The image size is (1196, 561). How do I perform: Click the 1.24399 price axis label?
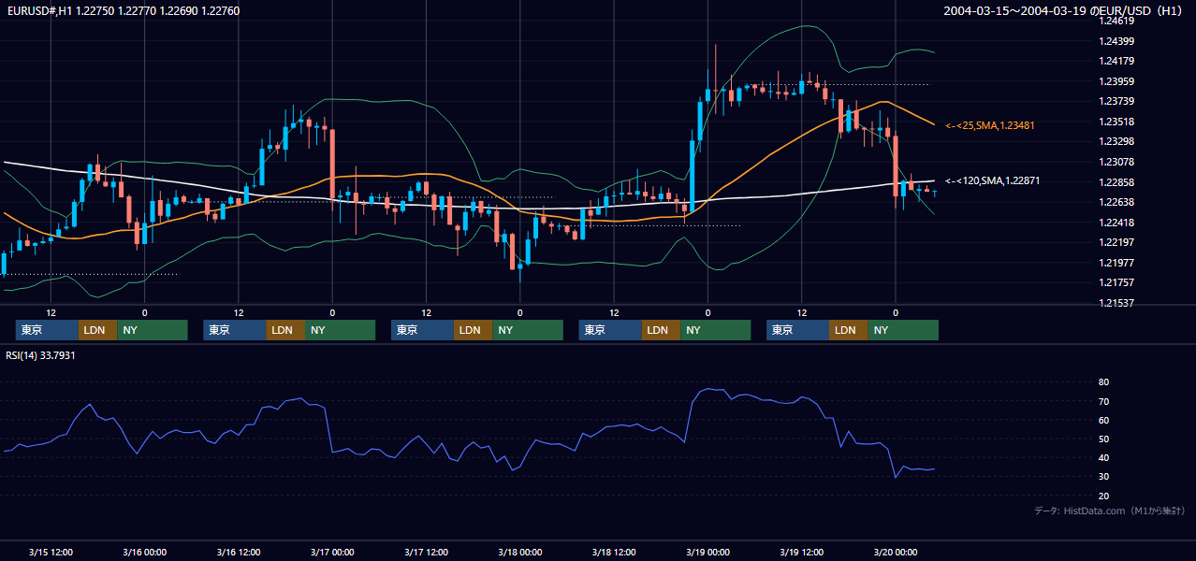pos(1117,41)
